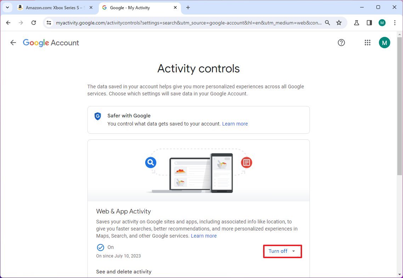Viewport: 403px width, 278px height.
Task: Open a new browser tab
Action: pos(188,8)
